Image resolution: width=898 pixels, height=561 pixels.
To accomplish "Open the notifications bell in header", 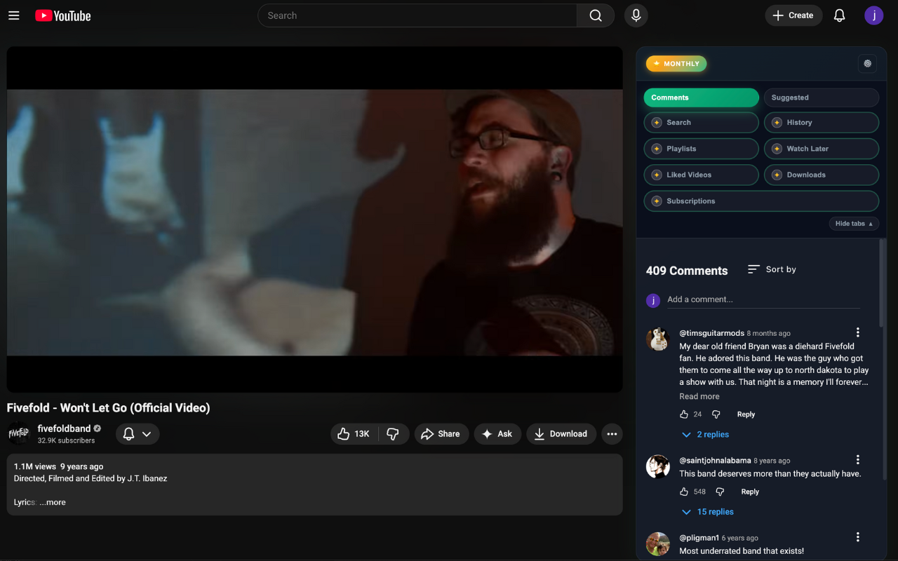I will coord(839,15).
